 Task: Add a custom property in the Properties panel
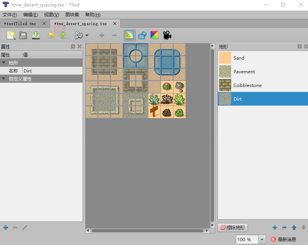5,228
